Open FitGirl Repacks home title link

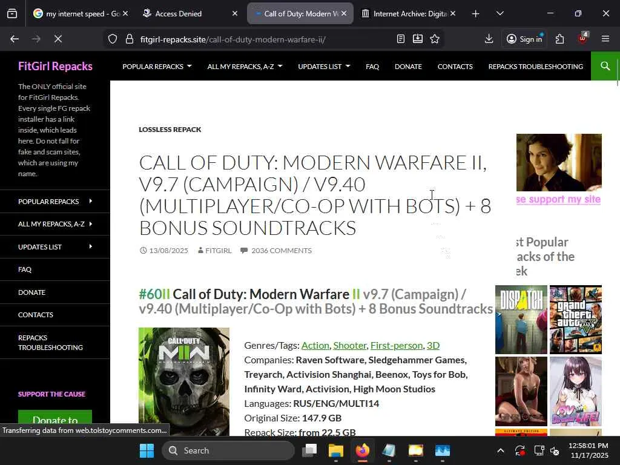[x=55, y=66]
